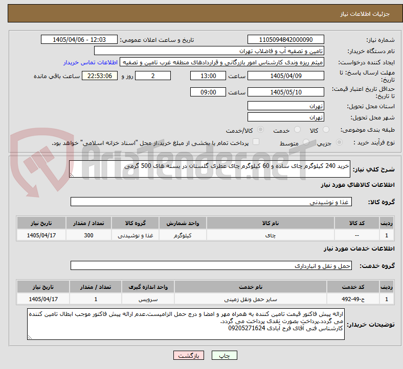Screen dimensions: 403x369
Task: Click the کیلوگرم unit cell
Action: 183,235
